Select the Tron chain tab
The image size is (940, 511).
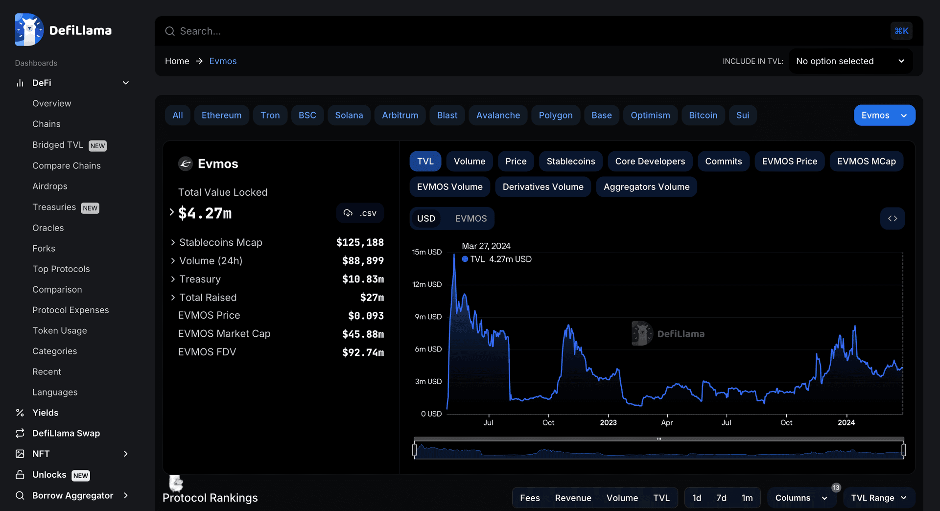click(x=270, y=116)
